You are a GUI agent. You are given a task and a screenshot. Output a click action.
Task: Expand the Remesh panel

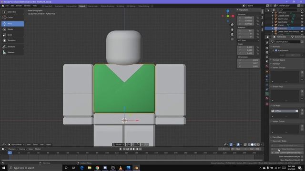pos(276,64)
